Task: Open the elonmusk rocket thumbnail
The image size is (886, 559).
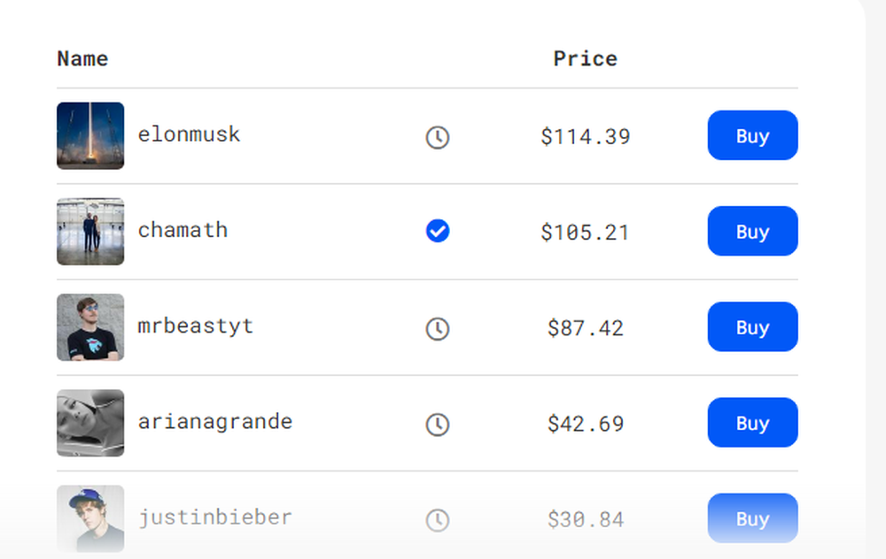Action: point(90,135)
